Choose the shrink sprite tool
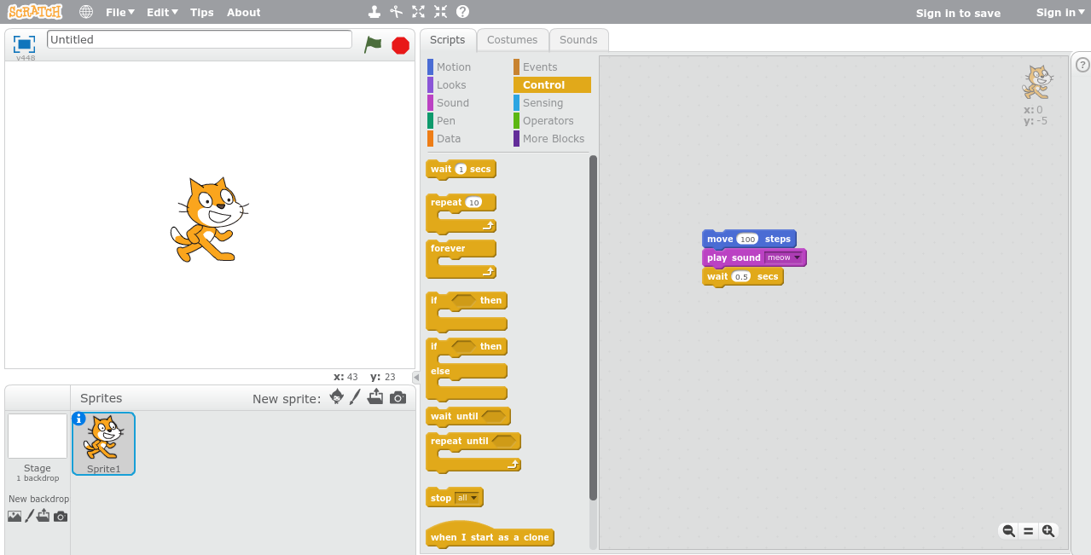Screen dimensions: 1091x555 [x=440, y=12]
